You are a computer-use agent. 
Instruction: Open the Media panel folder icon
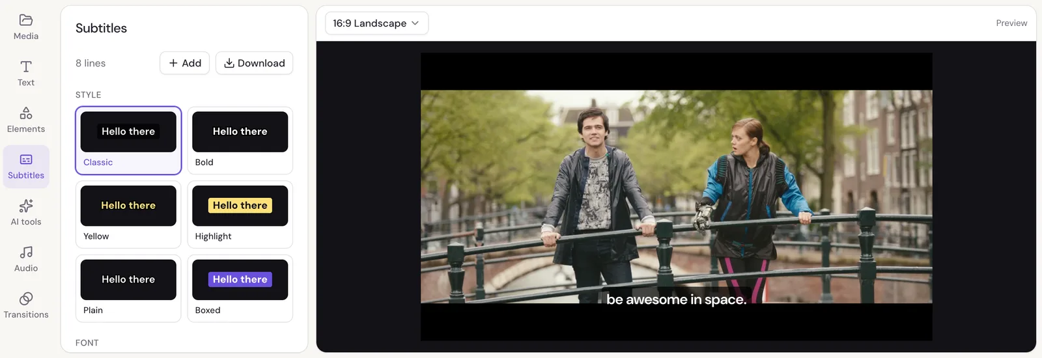click(x=26, y=20)
